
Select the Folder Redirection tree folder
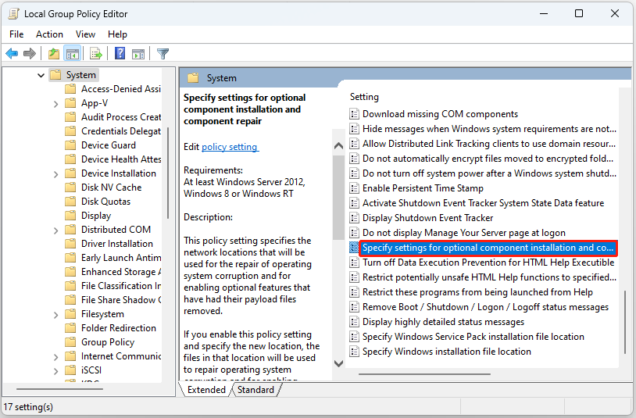click(119, 328)
